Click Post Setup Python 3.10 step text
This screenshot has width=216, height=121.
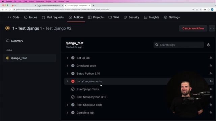point(91,97)
